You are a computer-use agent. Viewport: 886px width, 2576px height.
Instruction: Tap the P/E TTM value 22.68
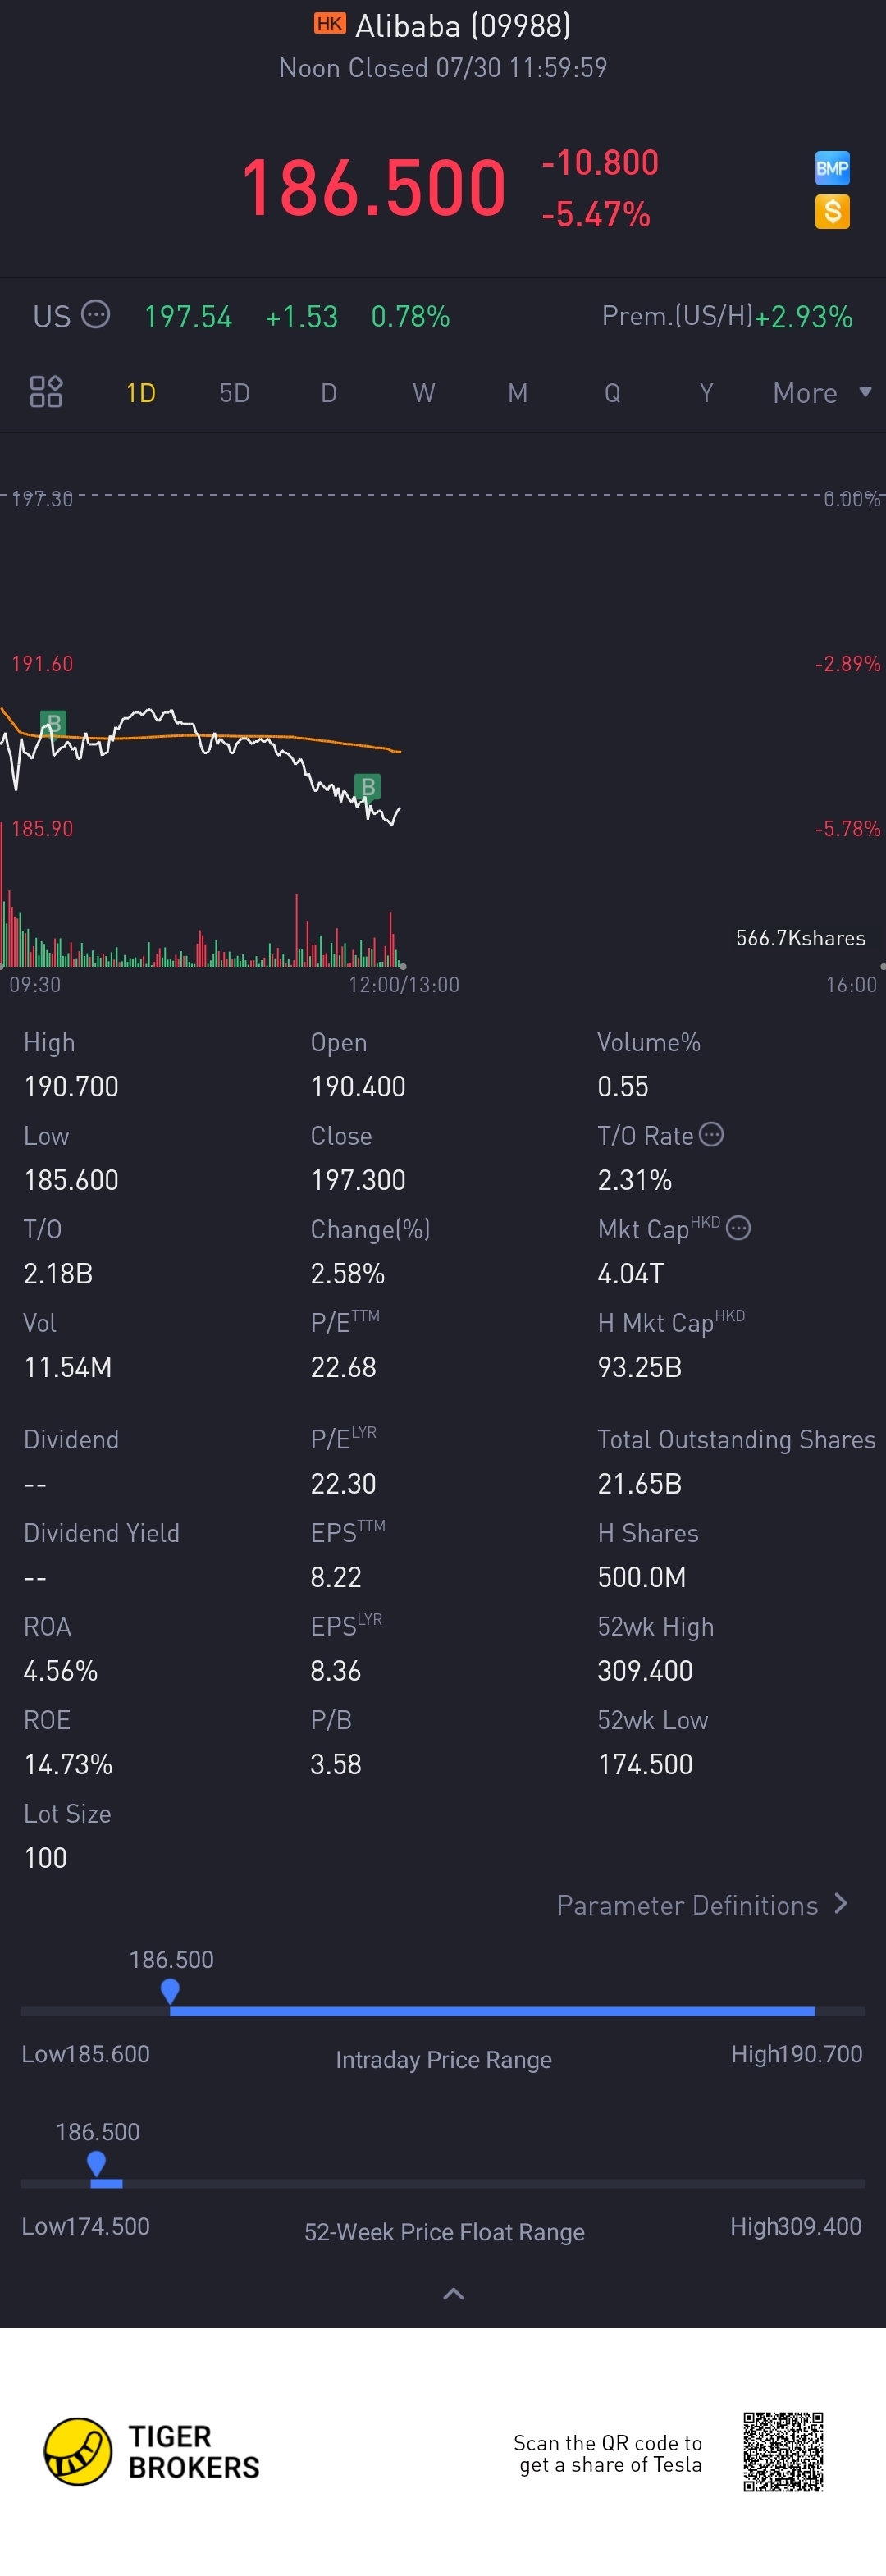click(343, 1367)
